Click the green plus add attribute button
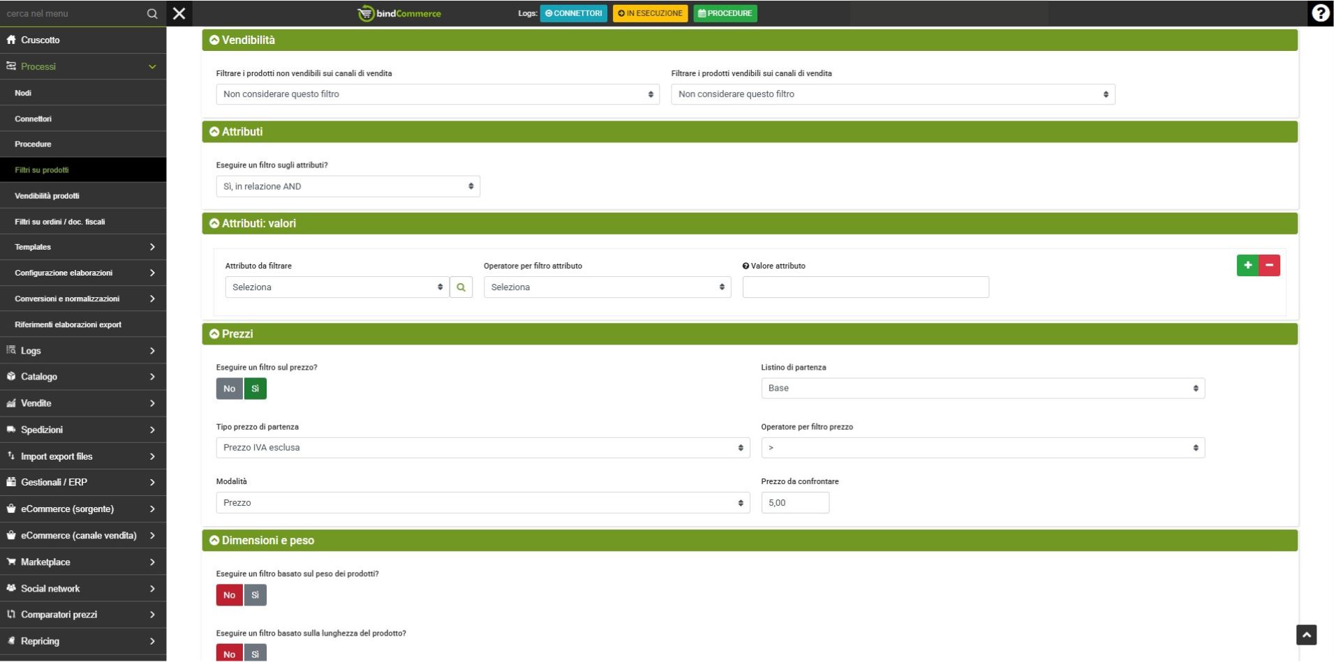The height and width of the screenshot is (662, 1334). click(1247, 265)
